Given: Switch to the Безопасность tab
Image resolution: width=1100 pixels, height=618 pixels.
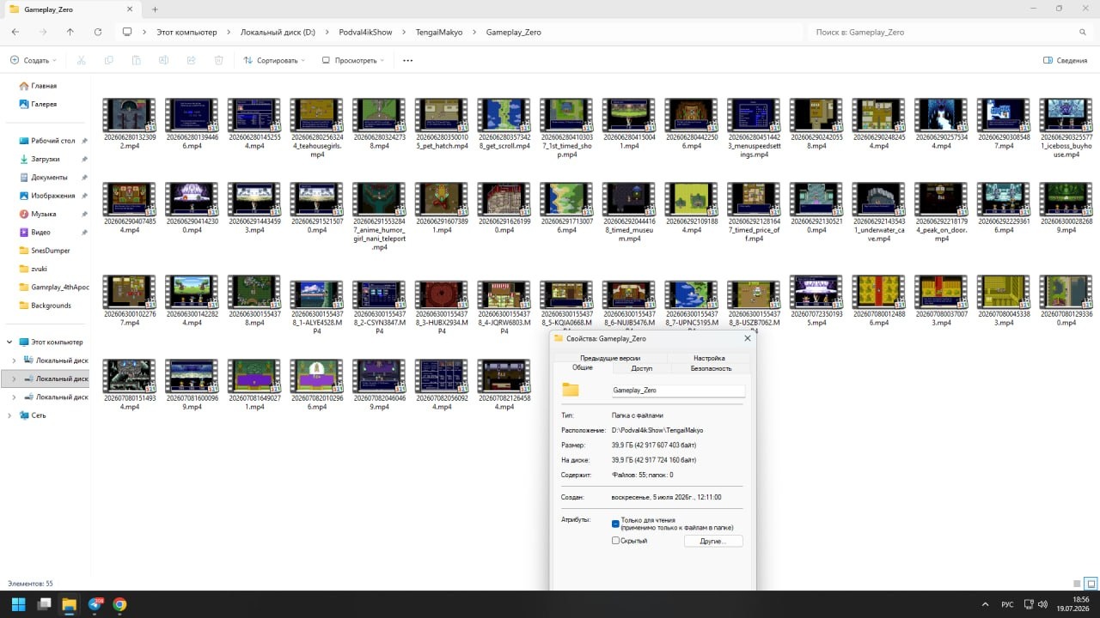Looking at the screenshot, I should click(711, 368).
